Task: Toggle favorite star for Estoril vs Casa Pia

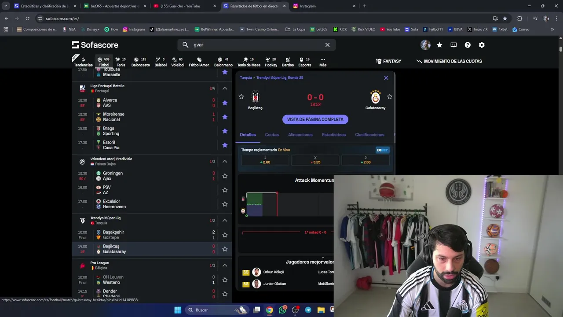Action: pos(225,145)
